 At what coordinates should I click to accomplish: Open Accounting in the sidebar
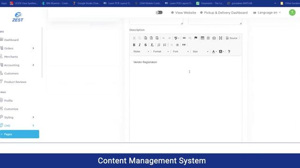click(11, 65)
